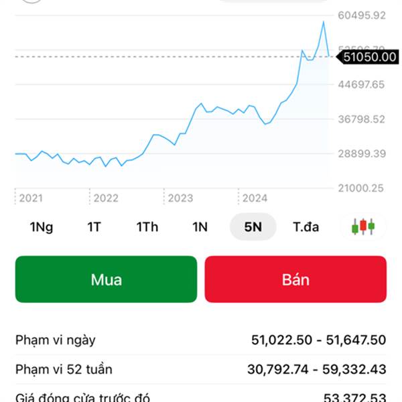402x402 pixels.
Task: Switch chart to candlestick view
Action: [363, 226]
